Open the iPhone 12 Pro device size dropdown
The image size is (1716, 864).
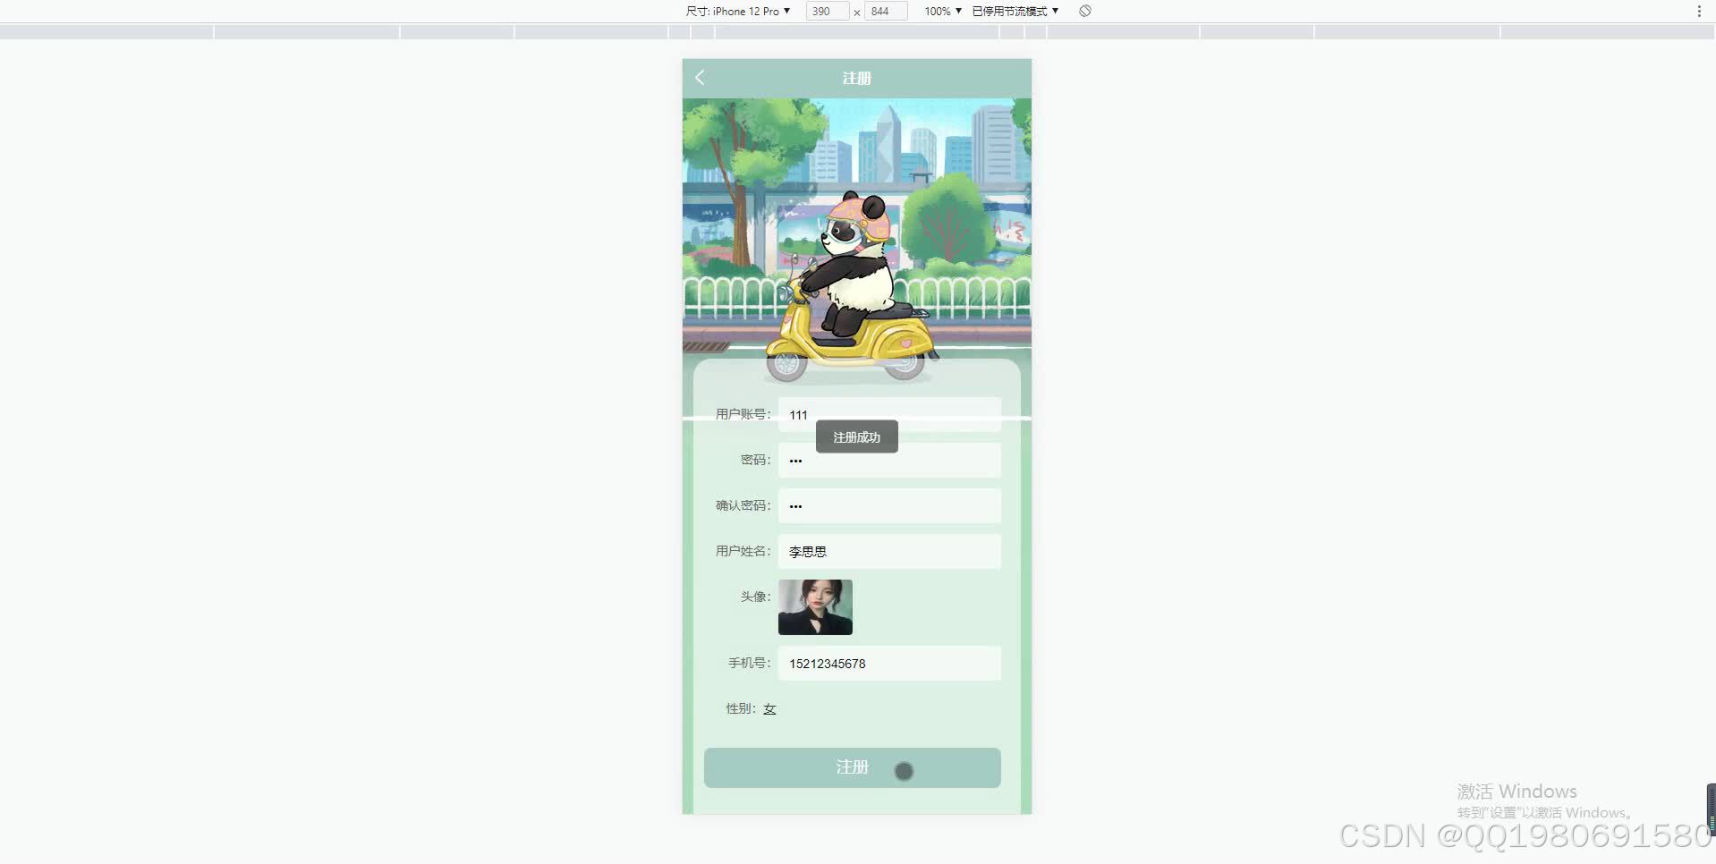click(738, 11)
